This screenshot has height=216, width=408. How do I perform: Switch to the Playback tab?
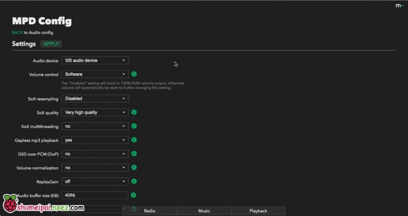(258, 211)
